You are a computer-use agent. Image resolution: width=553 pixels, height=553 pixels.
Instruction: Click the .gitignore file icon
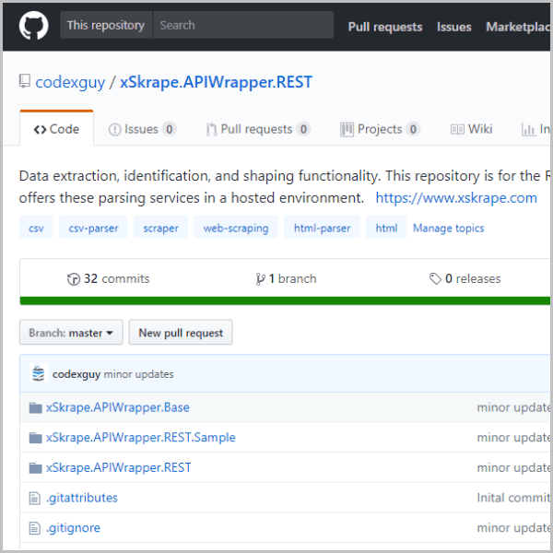click(35, 528)
